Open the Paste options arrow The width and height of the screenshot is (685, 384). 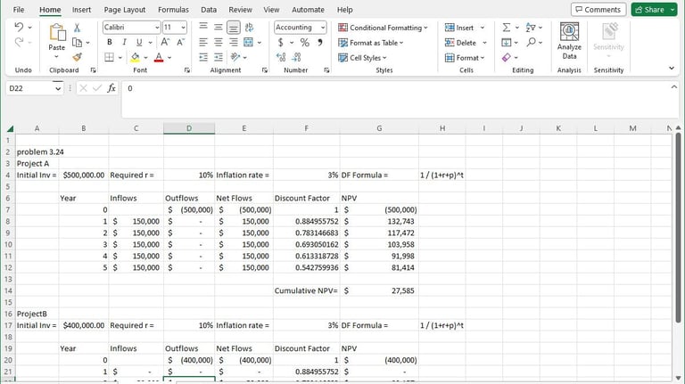[x=56, y=57]
